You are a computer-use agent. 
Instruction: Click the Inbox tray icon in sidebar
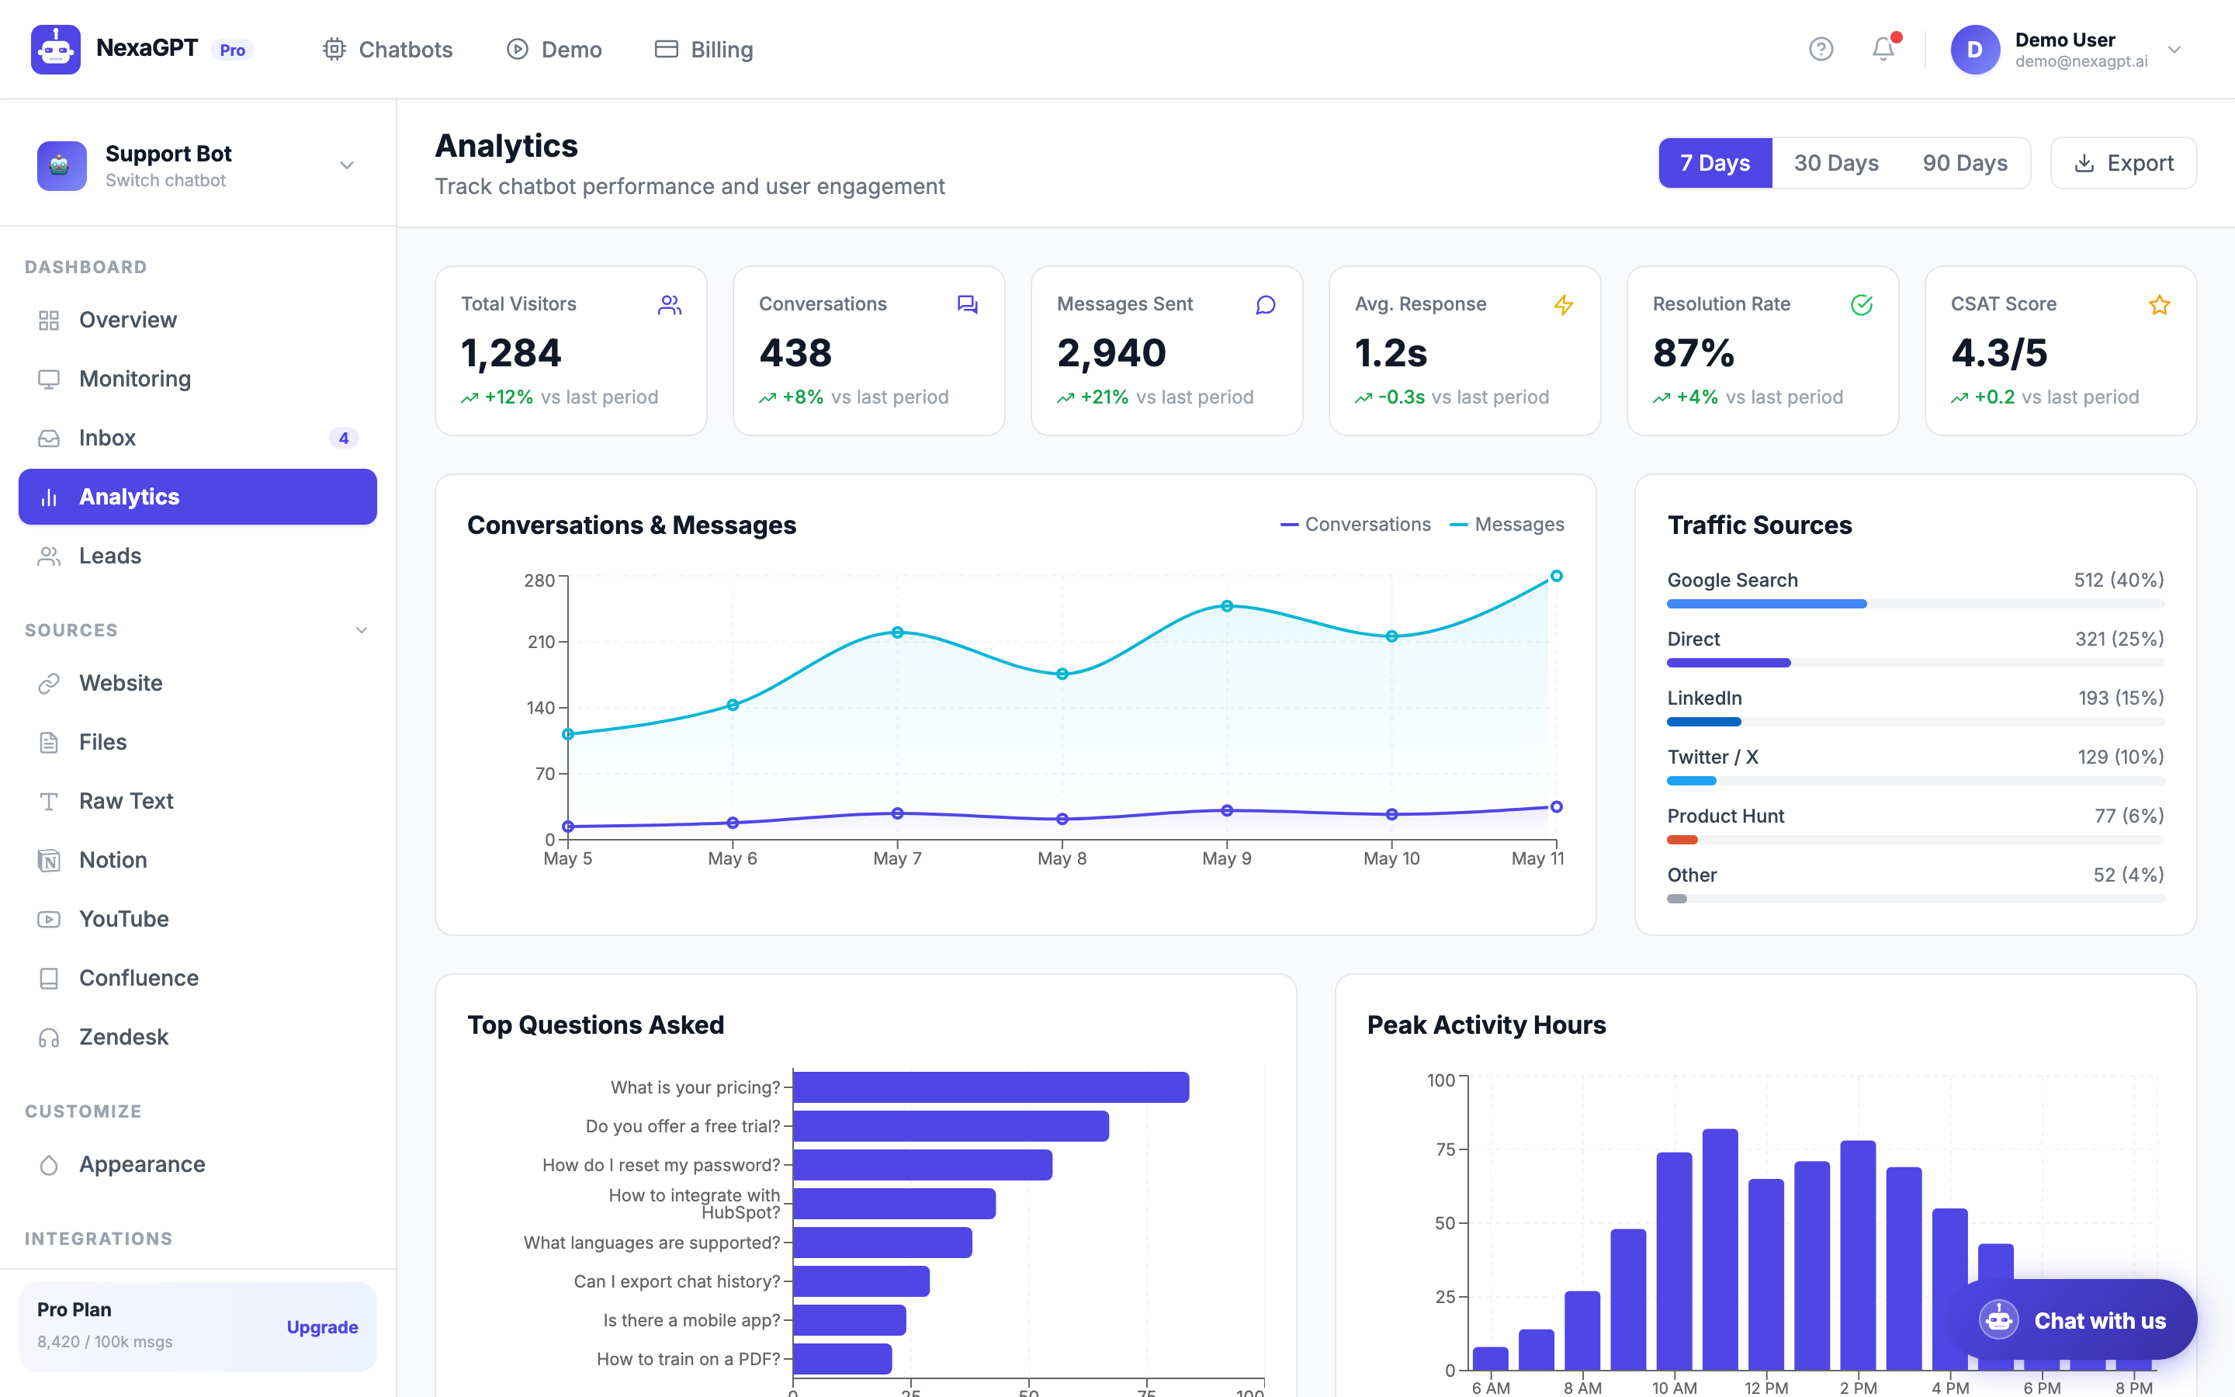[x=49, y=439]
